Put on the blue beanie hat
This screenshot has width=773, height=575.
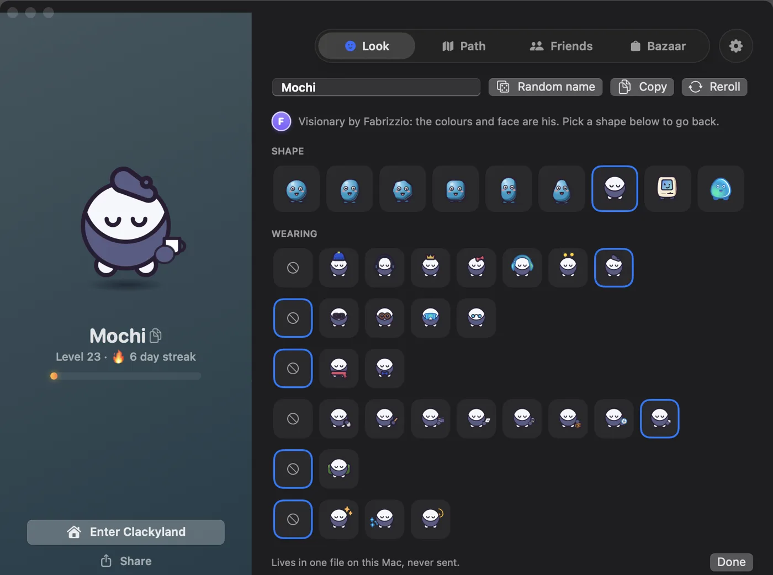click(338, 268)
